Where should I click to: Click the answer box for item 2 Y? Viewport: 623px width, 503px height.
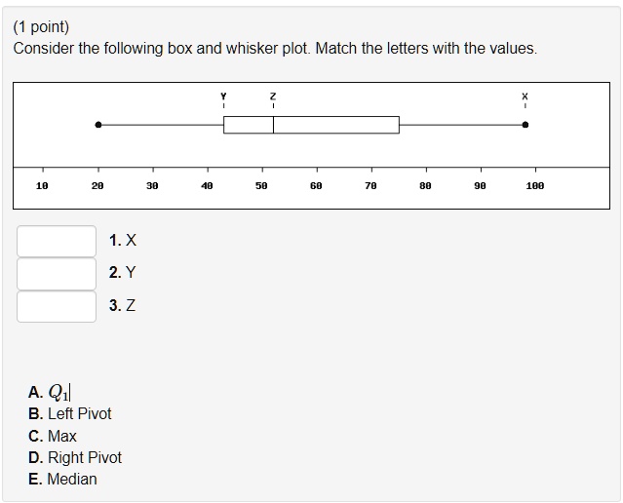point(57,274)
